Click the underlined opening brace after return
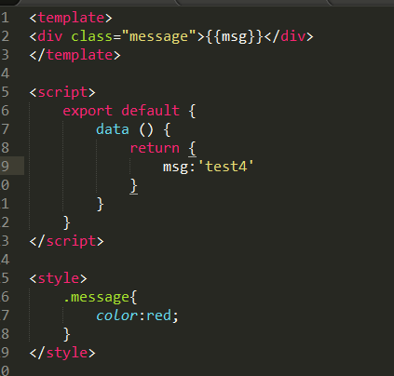The height and width of the screenshot is (376, 394). (x=193, y=149)
